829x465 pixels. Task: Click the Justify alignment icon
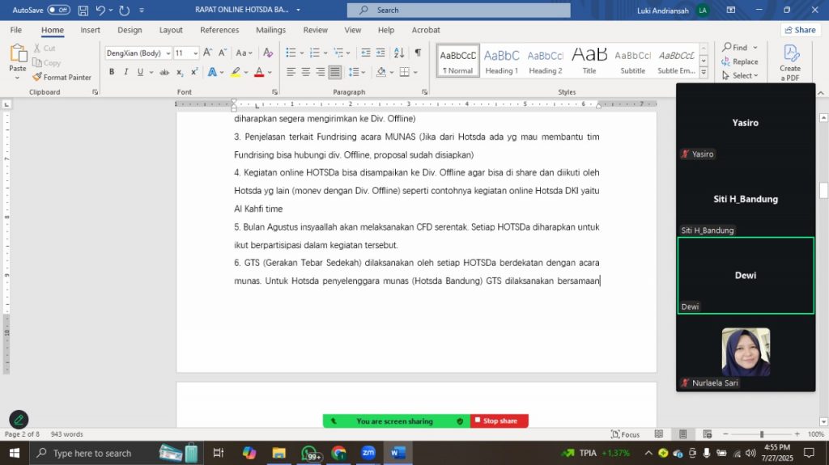pos(335,72)
